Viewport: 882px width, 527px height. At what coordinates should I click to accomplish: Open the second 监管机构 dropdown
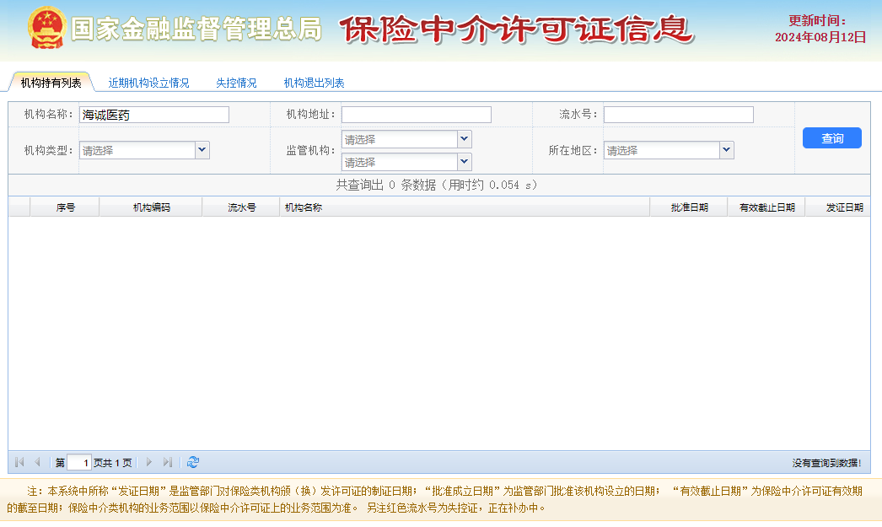tap(464, 161)
